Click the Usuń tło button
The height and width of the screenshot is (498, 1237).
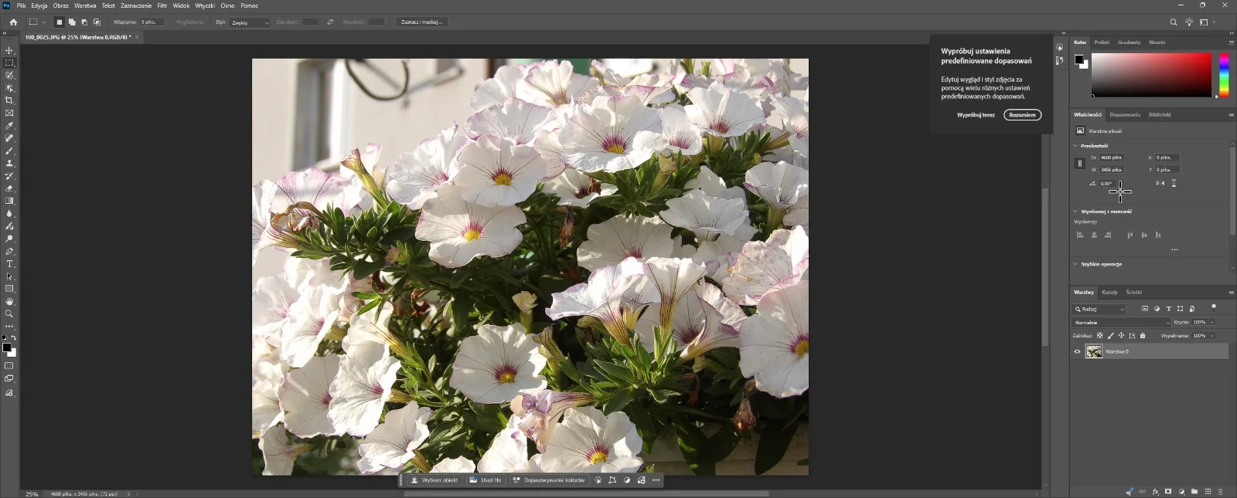pos(486,480)
